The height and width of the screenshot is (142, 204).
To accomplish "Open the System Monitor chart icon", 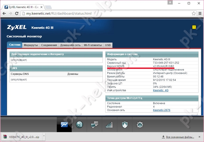I will [x=64, y=125].
